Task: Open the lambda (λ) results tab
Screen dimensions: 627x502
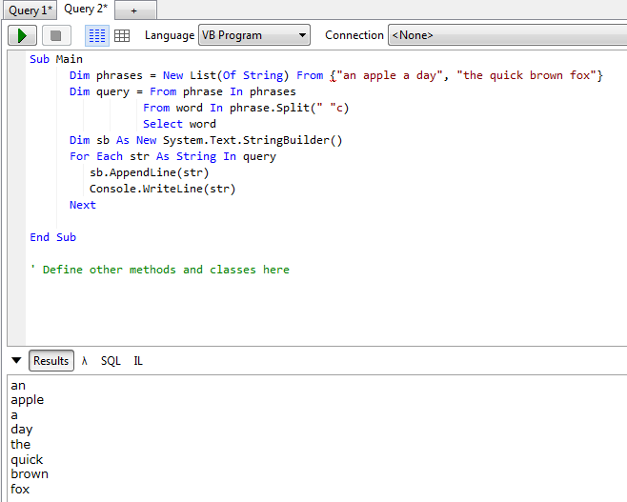Action: tap(84, 361)
